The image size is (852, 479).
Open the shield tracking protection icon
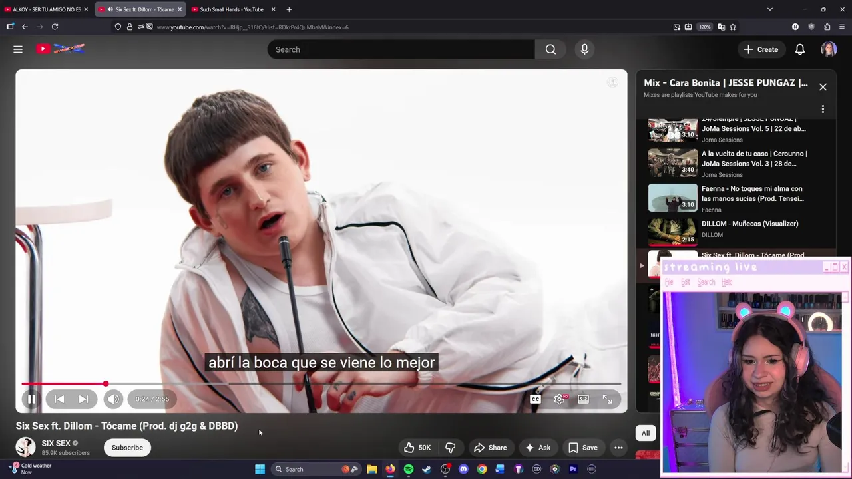118,27
